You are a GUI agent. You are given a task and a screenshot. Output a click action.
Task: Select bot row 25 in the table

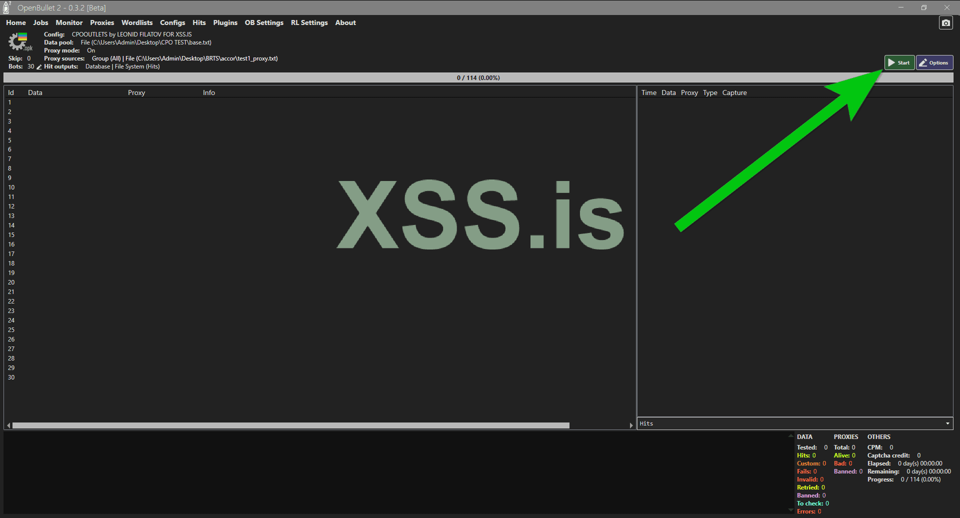(320, 330)
